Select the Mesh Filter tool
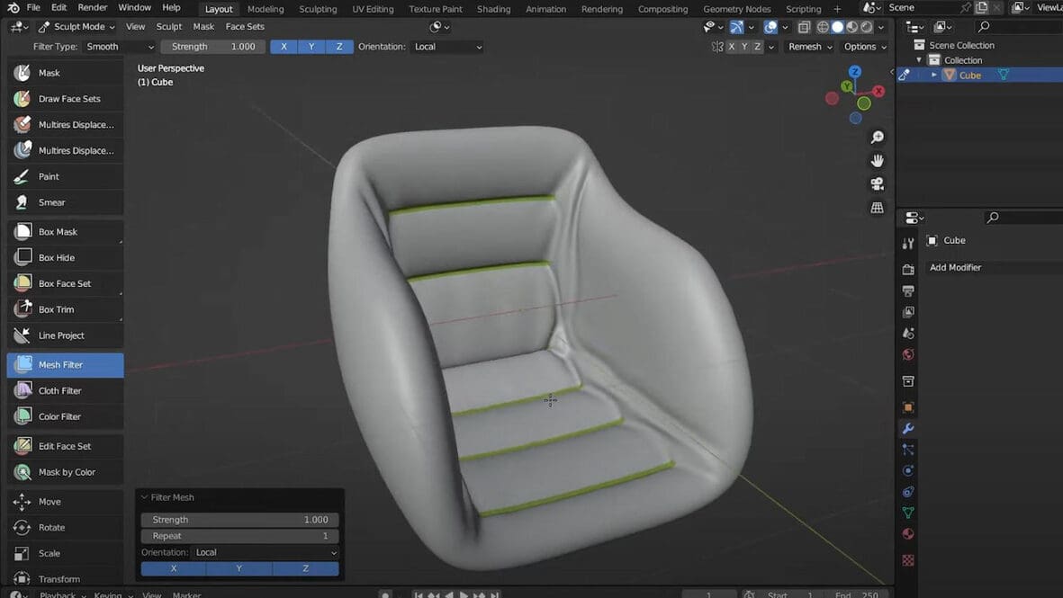The height and width of the screenshot is (598, 1063). pyautogui.click(x=65, y=365)
